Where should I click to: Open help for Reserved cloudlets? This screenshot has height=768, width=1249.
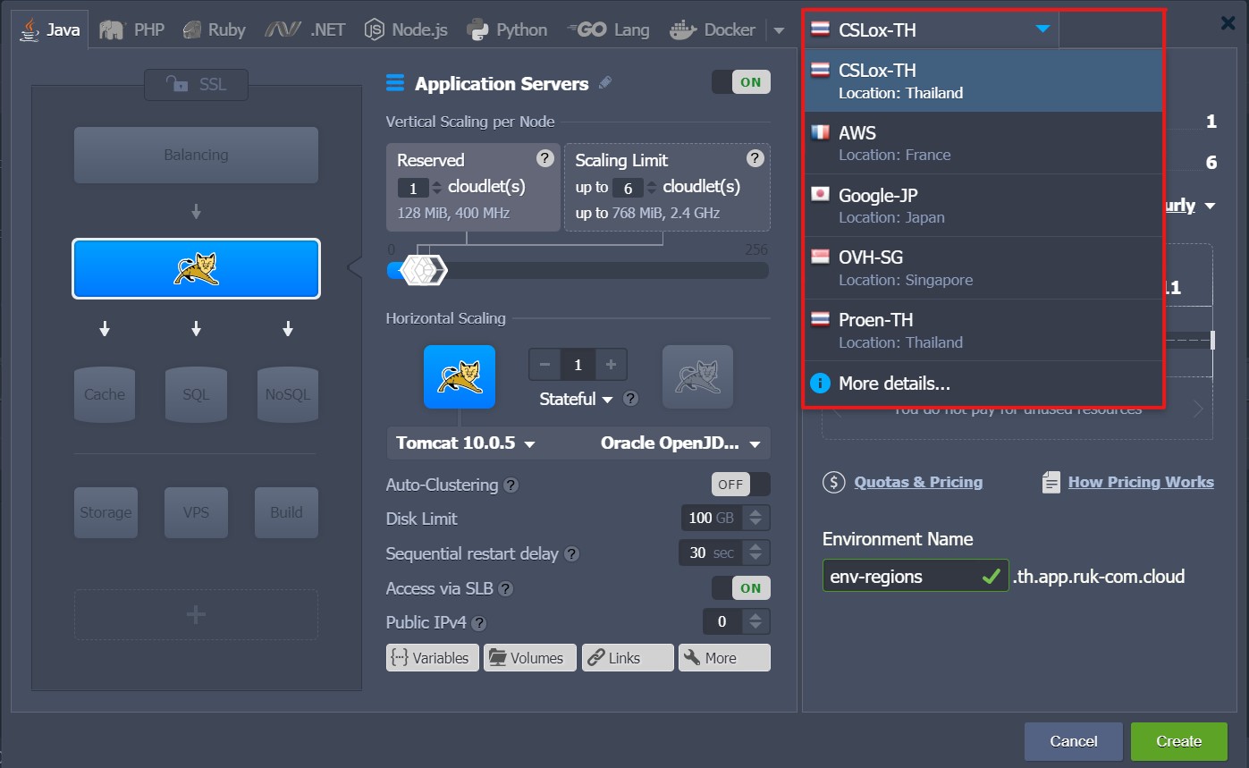(x=544, y=158)
